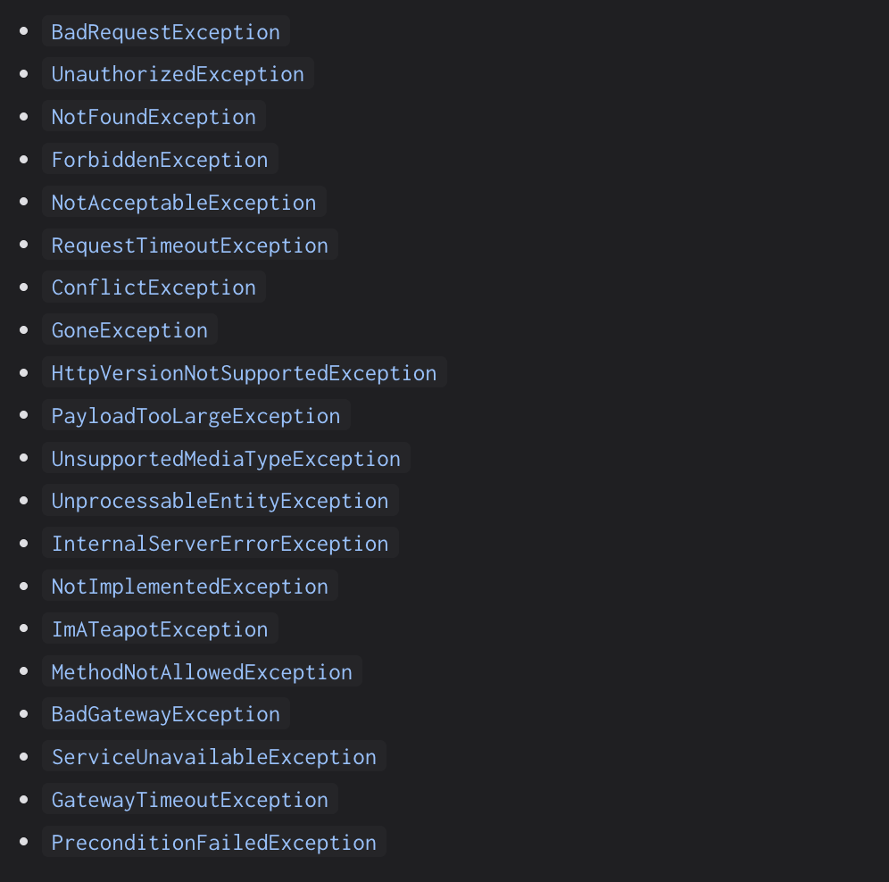The height and width of the screenshot is (882, 889).
Task: Click the NotFoundException item
Action: pos(154,117)
